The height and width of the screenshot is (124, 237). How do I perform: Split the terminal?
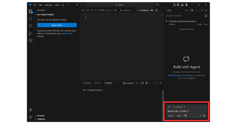(142, 83)
